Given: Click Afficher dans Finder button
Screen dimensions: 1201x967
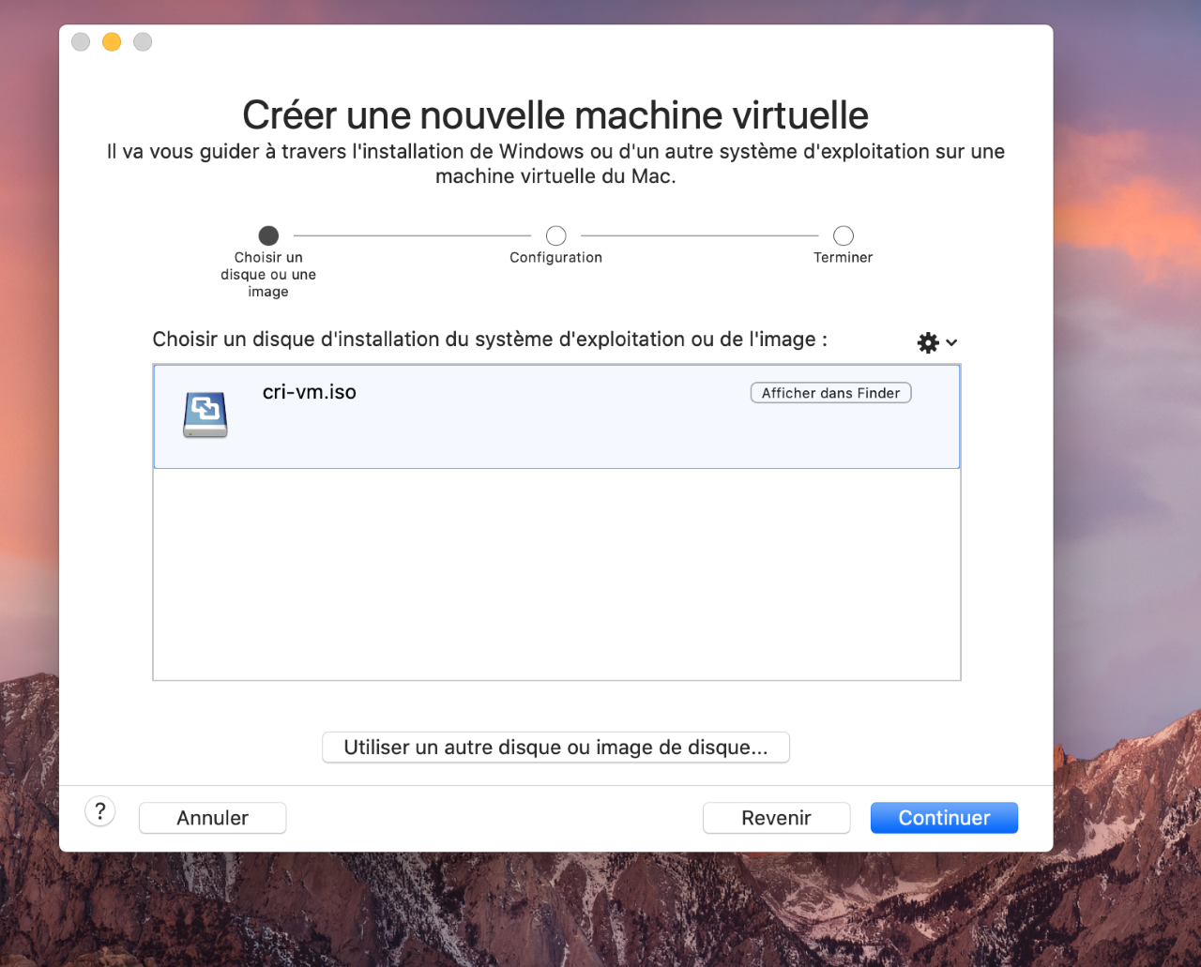Looking at the screenshot, I should pyautogui.click(x=830, y=393).
